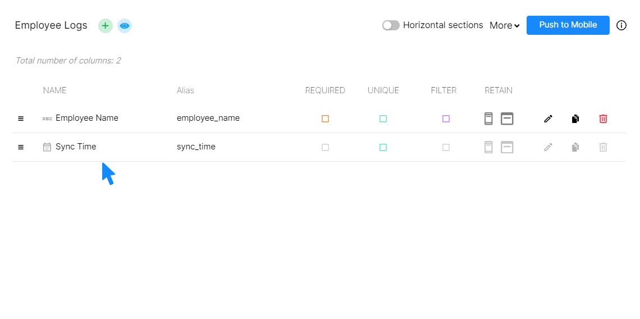Check Required for Employee Name

(325, 119)
